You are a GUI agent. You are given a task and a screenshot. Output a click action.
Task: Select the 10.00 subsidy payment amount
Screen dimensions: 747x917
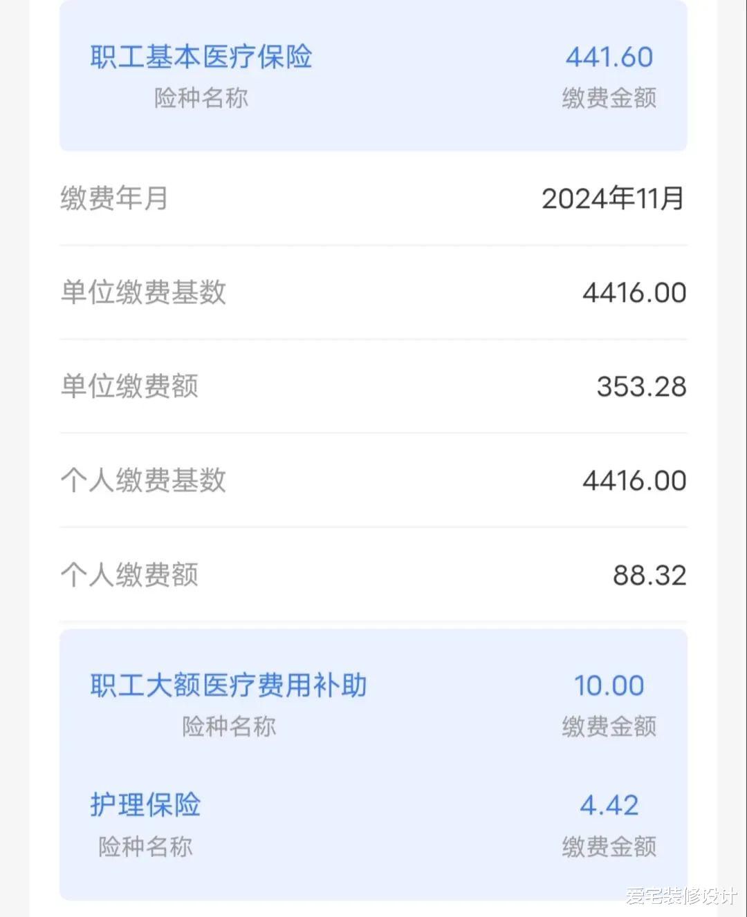click(609, 686)
